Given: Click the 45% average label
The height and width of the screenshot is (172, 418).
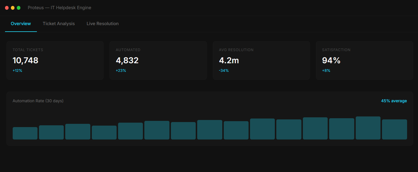Looking at the screenshot, I should point(394,101).
